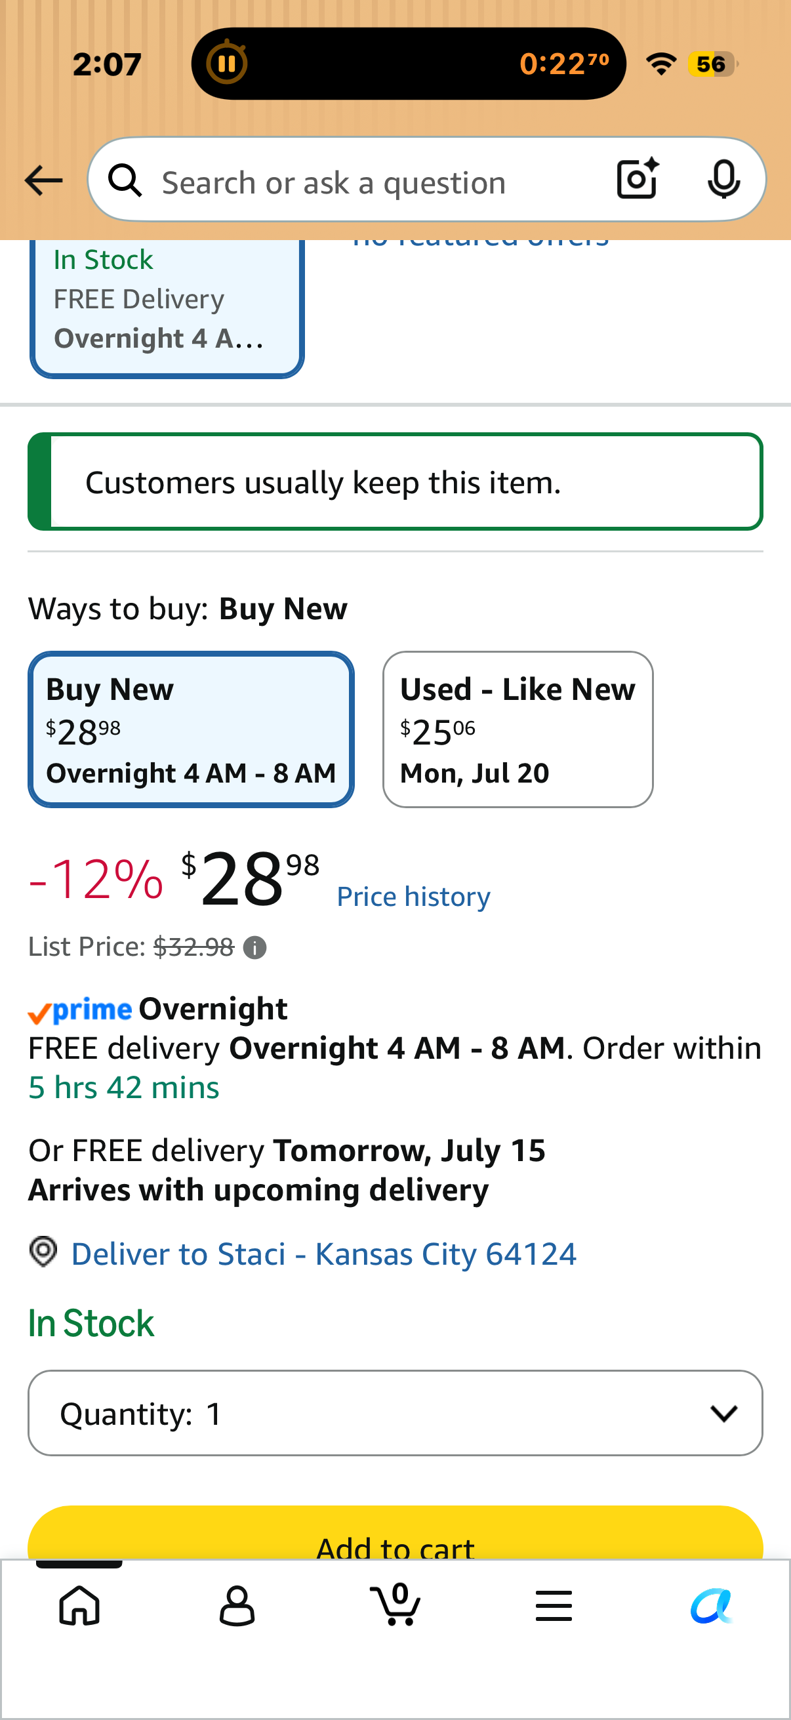Viewport: 791px width, 1720px height.
Task: Open camera lens search icon
Action: click(638, 179)
